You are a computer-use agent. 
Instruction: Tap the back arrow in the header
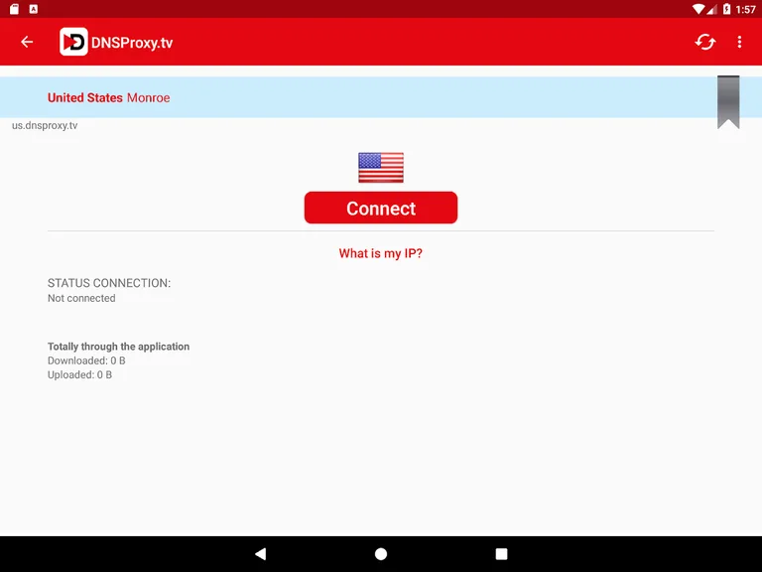pyautogui.click(x=27, y=42)
